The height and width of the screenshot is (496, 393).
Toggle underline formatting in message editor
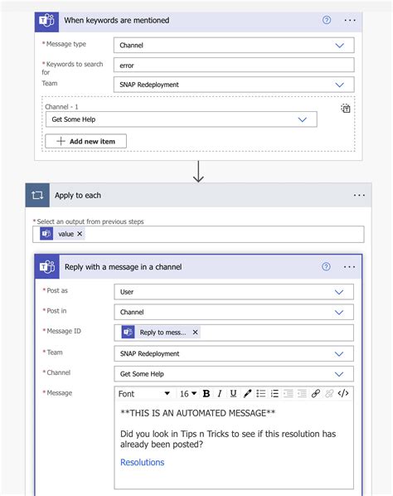[233, 393]
